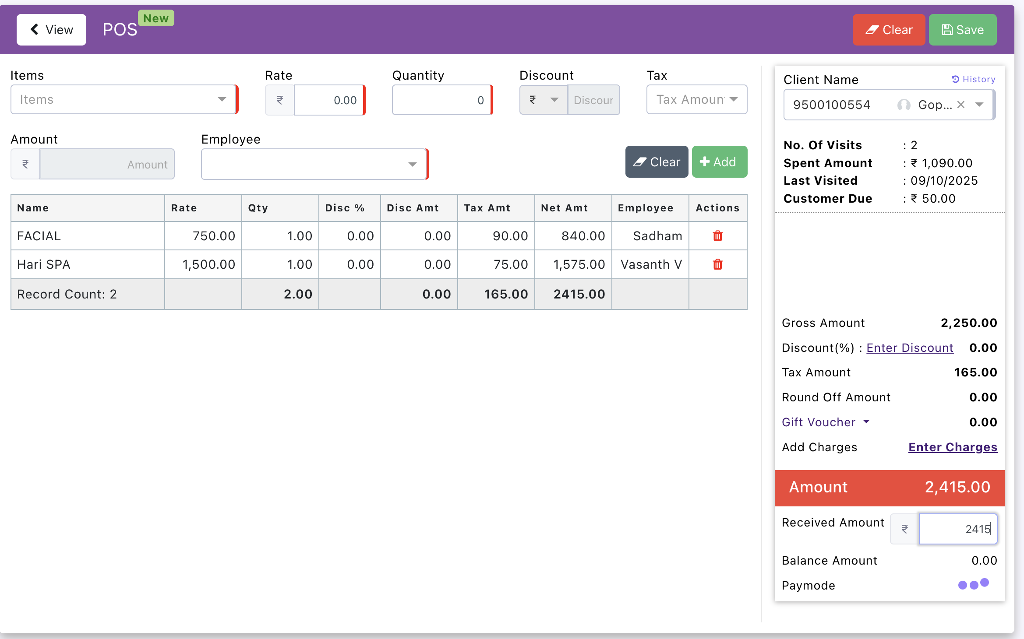Expand the Tax Amount dropdown
This screenshot has height=639, width=1024.
coord(696,99)
